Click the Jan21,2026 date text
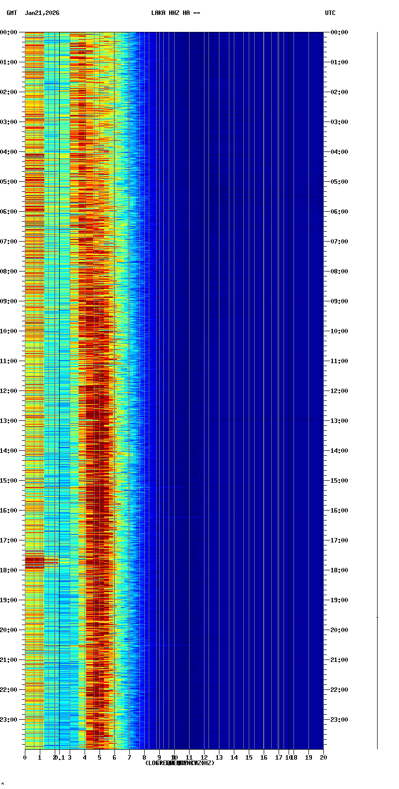 click(x=42, y=13)
